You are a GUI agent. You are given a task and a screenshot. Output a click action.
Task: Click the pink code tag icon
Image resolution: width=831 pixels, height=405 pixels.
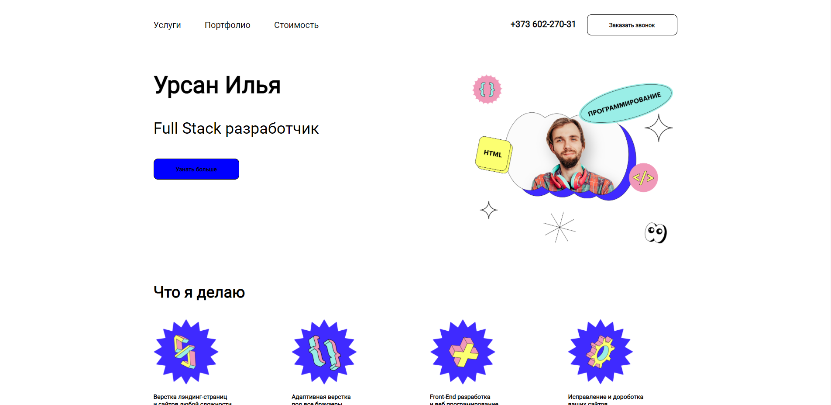(x=643, y=177)
